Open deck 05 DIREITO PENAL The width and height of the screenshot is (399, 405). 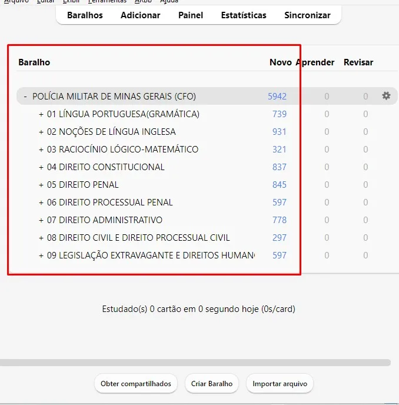pos(82,185)
